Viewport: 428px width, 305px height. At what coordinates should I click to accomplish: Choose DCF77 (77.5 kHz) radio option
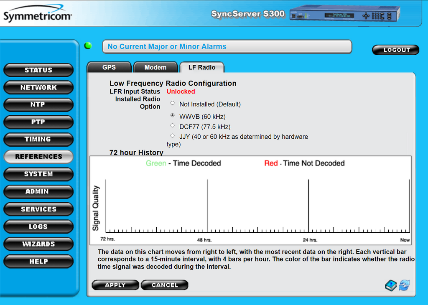coord(173,125)
